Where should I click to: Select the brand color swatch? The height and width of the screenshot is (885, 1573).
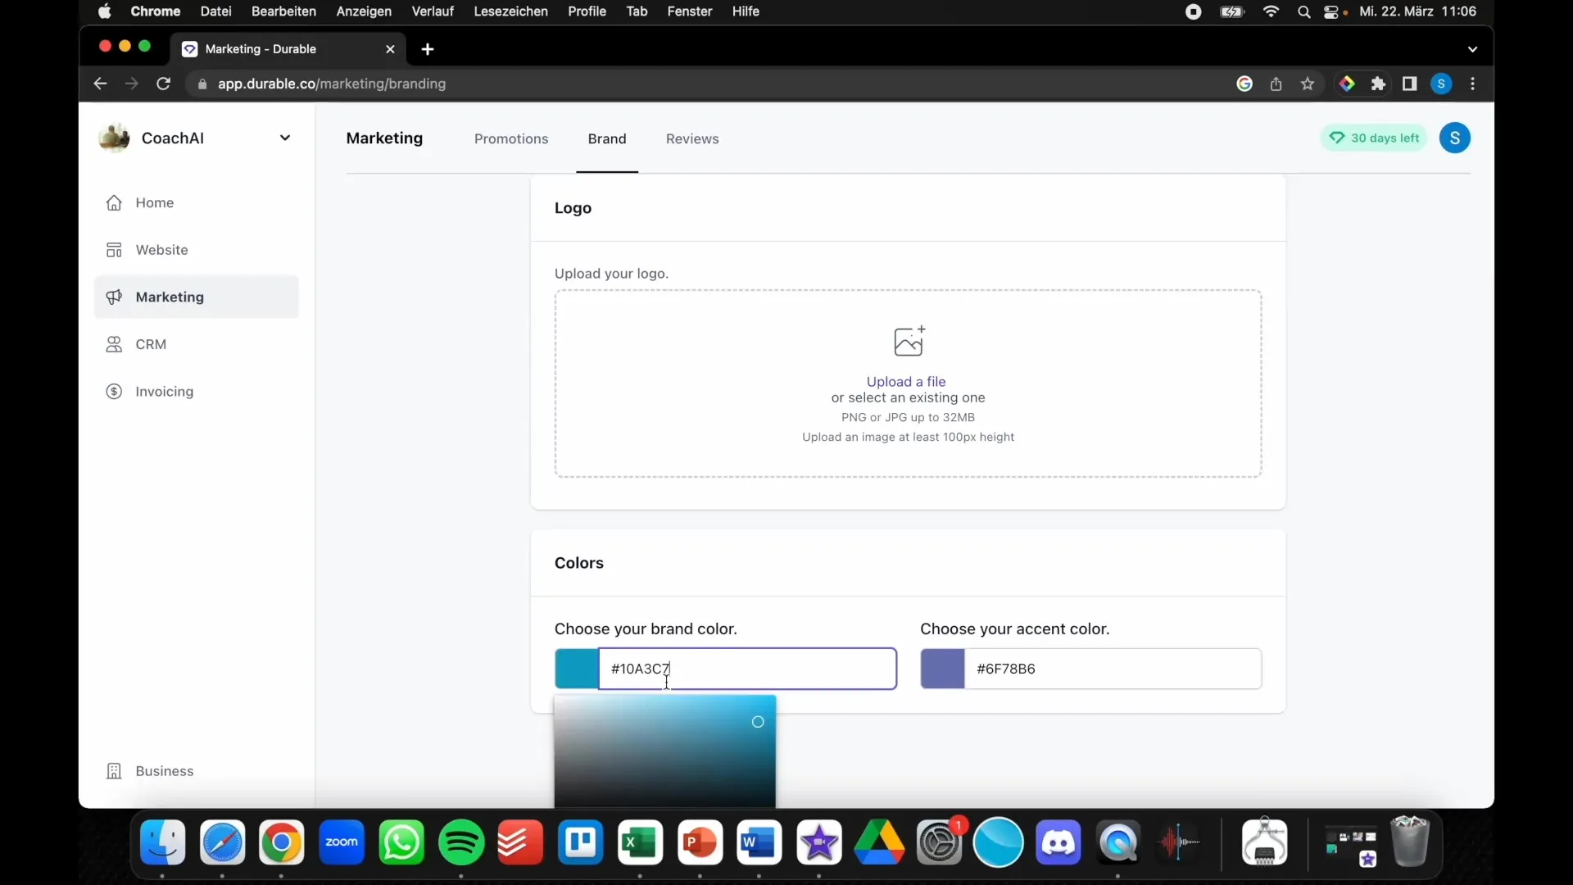point(577,668)
